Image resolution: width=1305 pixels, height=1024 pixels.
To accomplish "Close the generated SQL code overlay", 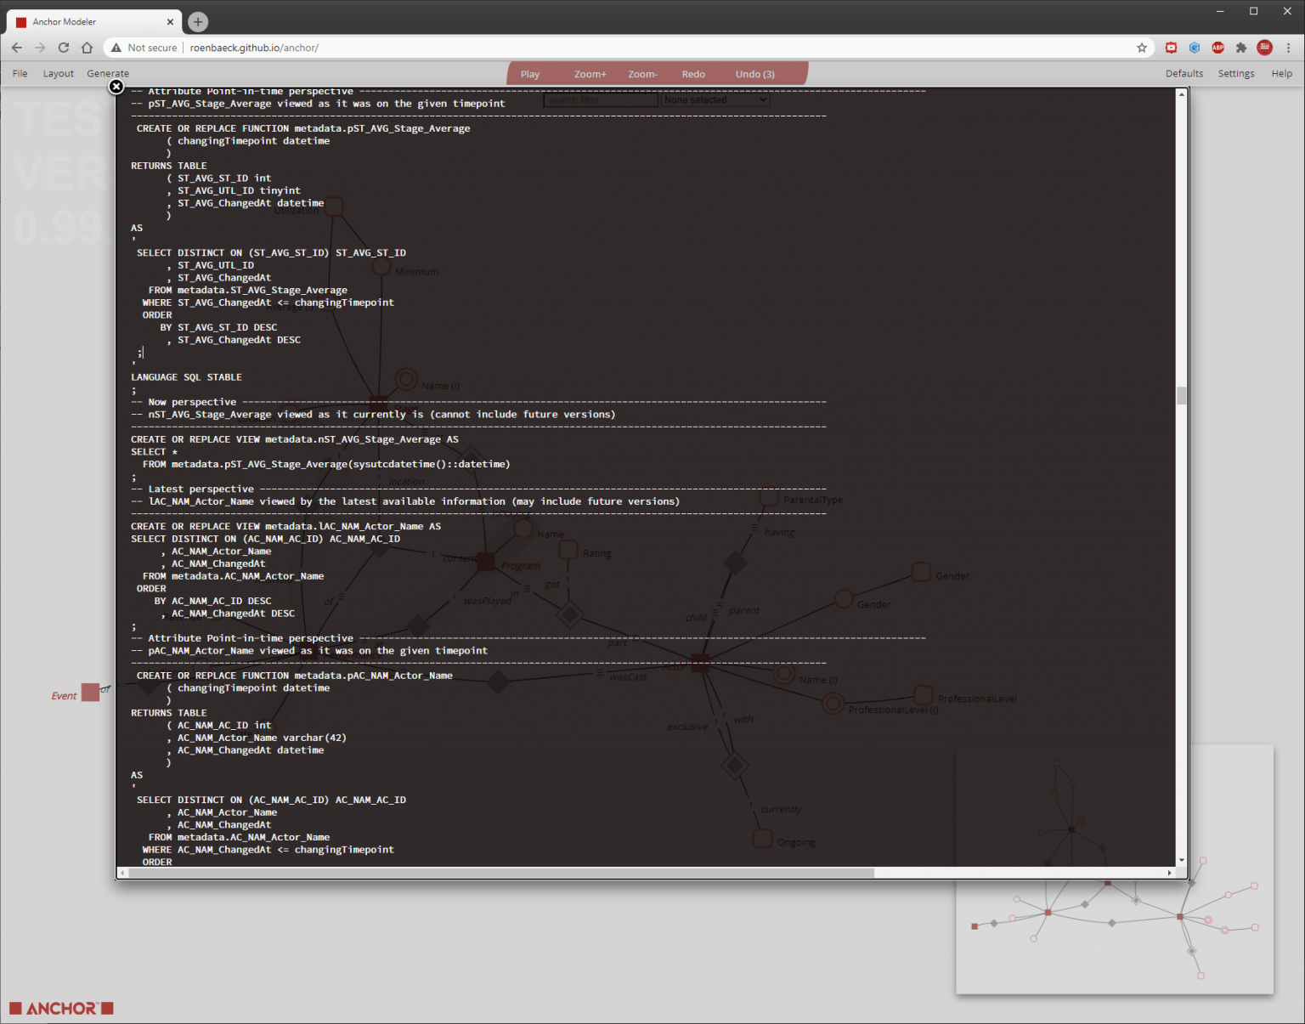I will [x=116, y=87].
